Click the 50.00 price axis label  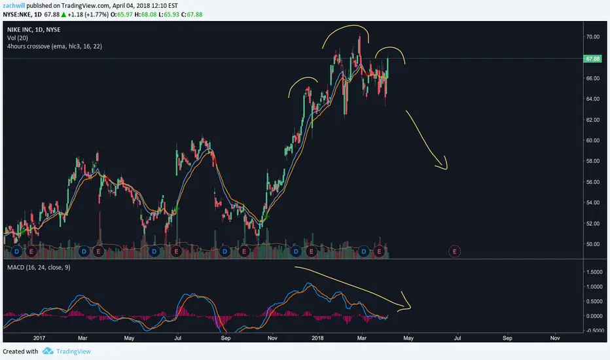point(593,244)
